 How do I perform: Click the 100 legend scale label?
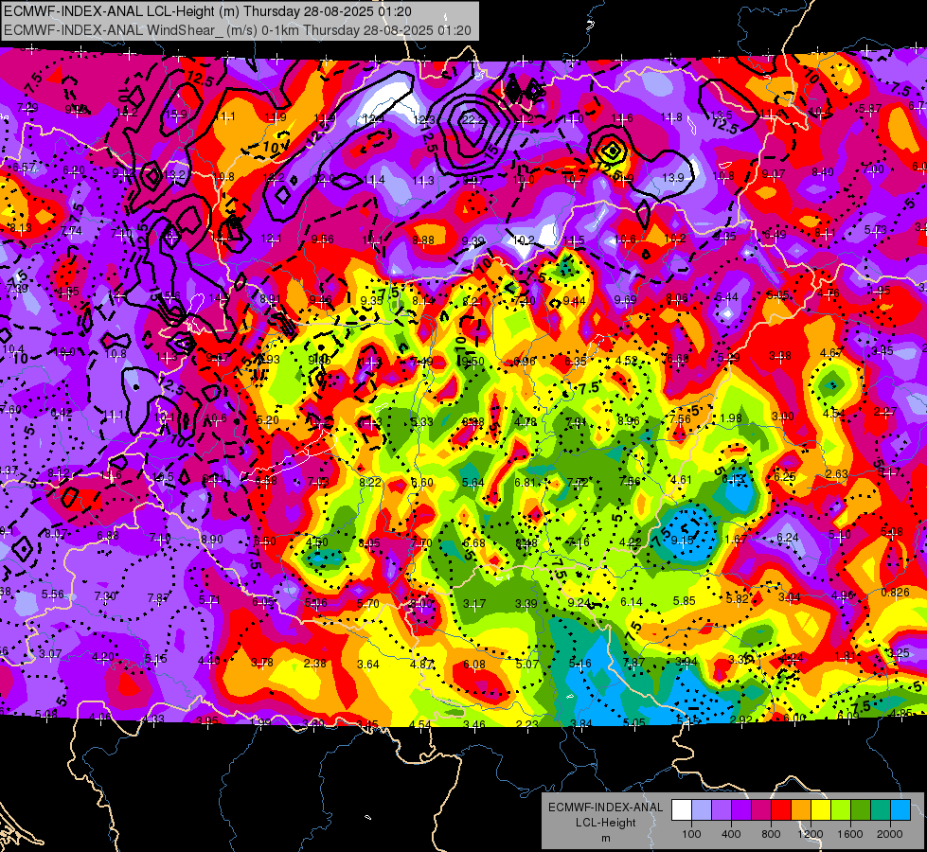point(691,834)
